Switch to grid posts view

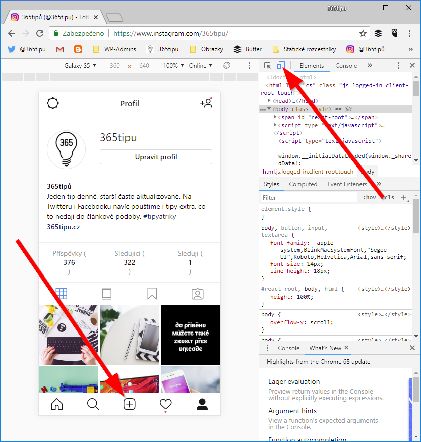(62, 294)
